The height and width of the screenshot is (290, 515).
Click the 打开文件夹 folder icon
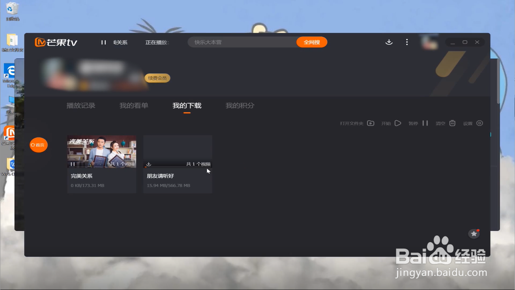tap(371, 123)
